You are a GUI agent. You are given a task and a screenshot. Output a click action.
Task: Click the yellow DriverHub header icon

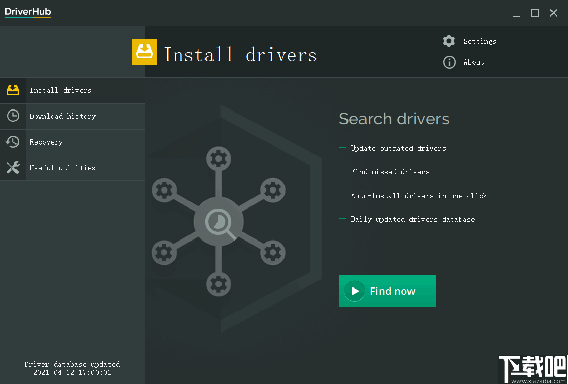(145, 52)
